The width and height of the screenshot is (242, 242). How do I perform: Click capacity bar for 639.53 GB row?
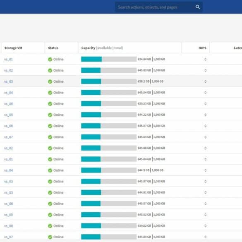tap(109, 103)
